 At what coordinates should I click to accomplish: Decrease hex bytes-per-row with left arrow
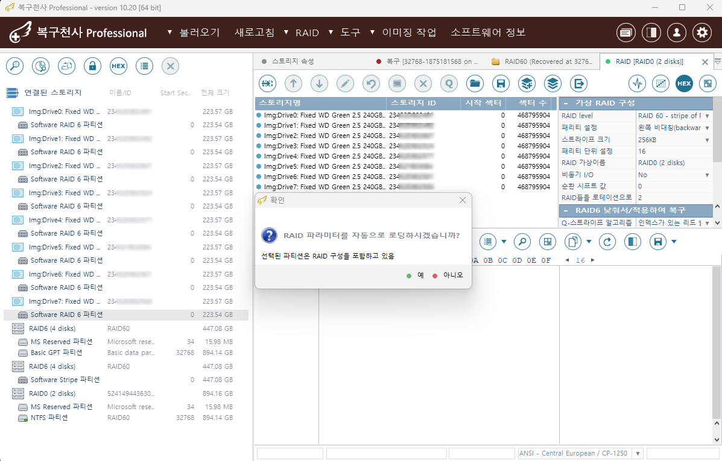click(567, 260)
